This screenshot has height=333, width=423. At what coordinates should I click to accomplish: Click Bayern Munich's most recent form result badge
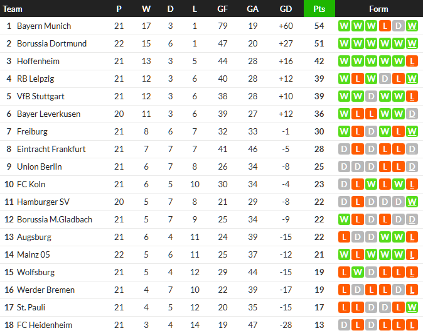(412, 26)
